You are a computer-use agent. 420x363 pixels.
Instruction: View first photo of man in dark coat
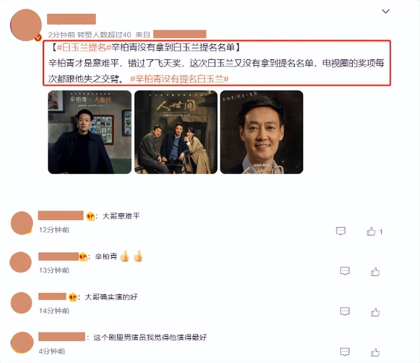tap(90, 132)
